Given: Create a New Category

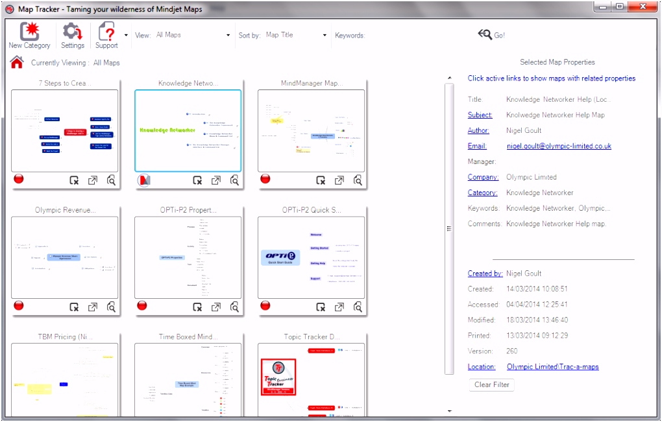Looking at the screenshot, I should pyautogui.click(x=30, y=36).
